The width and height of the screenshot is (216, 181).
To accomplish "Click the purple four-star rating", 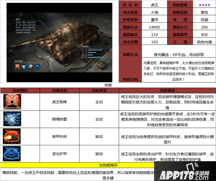I will tap(197, 5).
